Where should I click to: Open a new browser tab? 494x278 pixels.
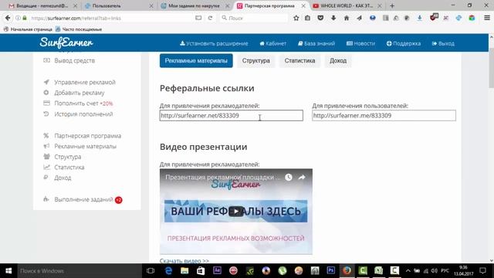[x=392, y=5]
